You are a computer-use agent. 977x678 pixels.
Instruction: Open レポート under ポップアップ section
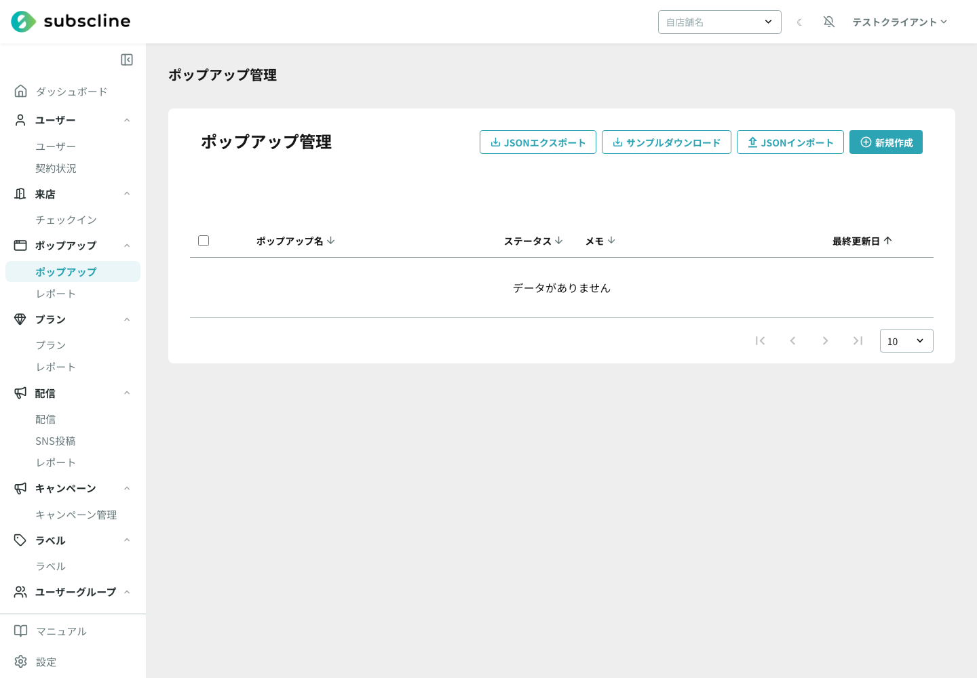[56, 294]
